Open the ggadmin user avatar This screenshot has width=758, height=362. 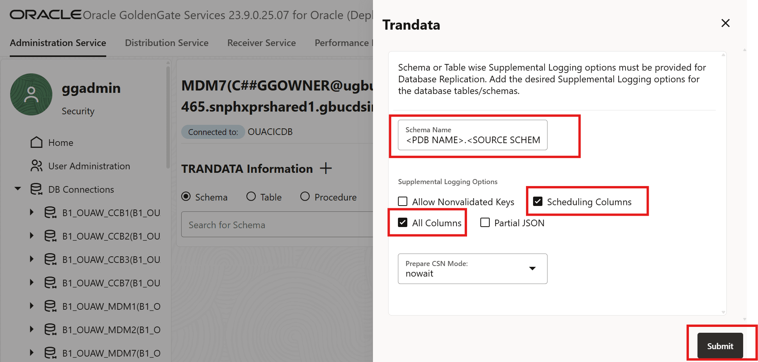[x=31, y=94]
